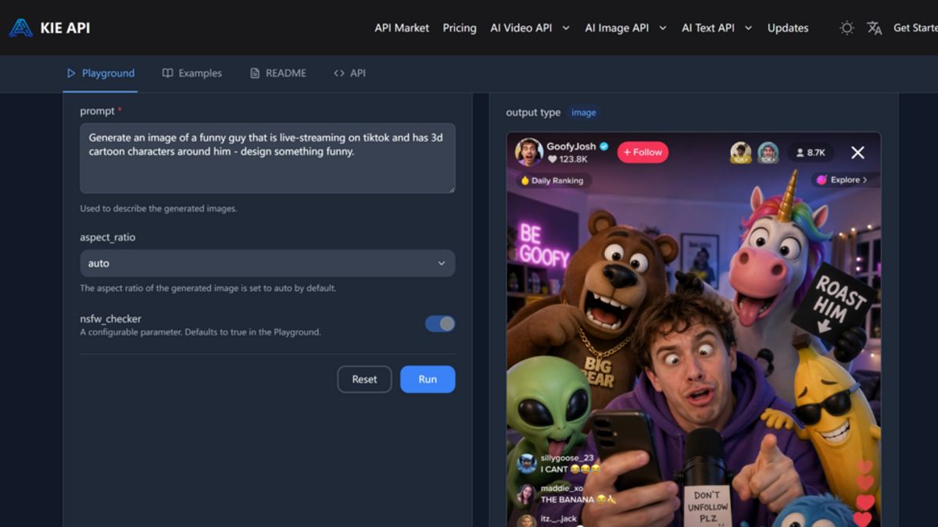
Task: Switch to the Examples tab
Action: [x=192, y=73]
